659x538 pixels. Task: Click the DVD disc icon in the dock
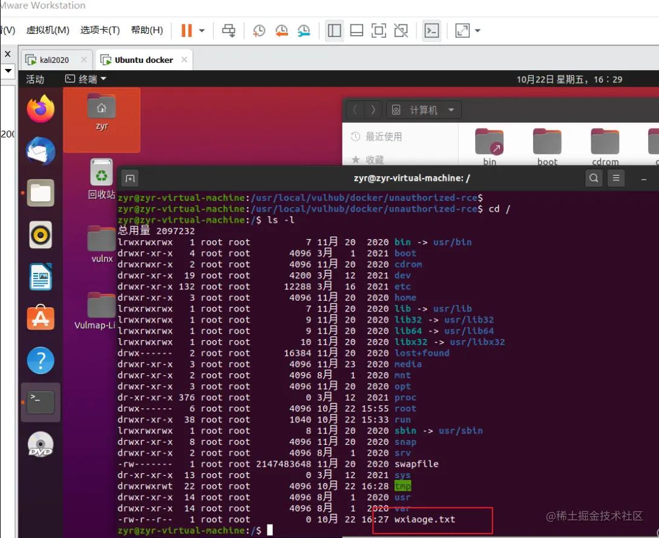pos(41,444)
